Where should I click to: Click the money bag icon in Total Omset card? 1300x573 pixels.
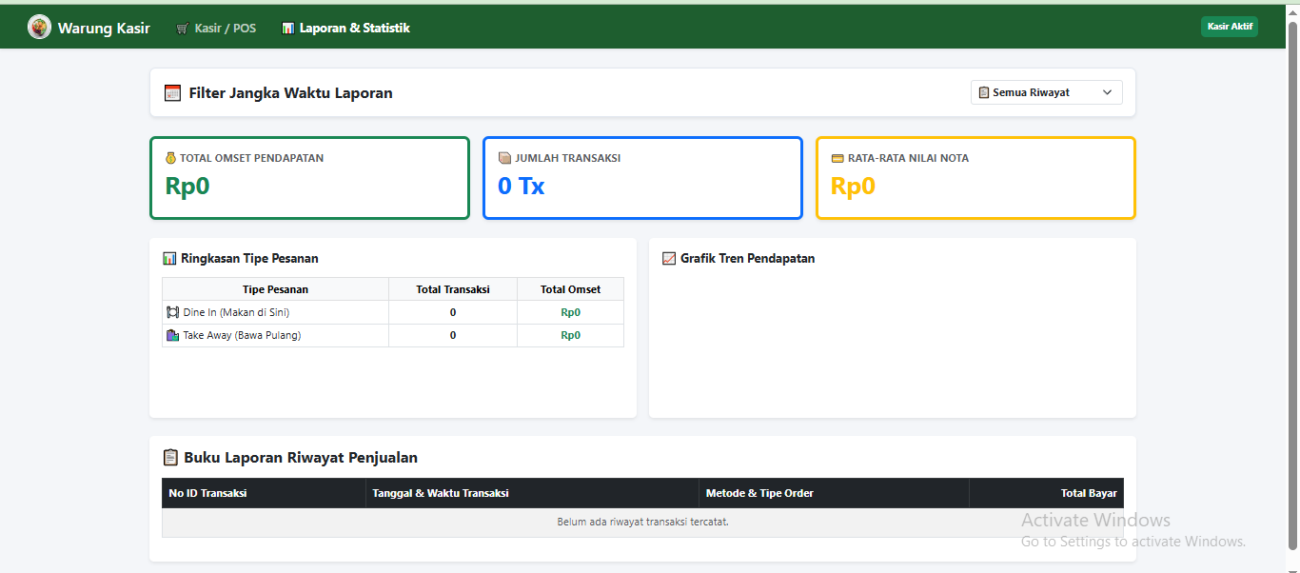171,158
